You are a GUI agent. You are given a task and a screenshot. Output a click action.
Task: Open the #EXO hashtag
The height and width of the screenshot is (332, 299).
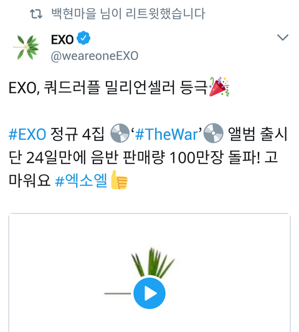point(27,134)
